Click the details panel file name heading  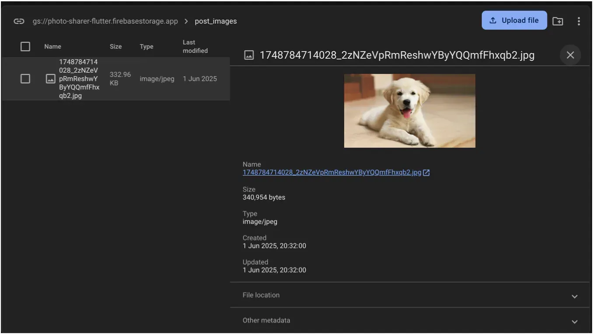coord(397,55)
